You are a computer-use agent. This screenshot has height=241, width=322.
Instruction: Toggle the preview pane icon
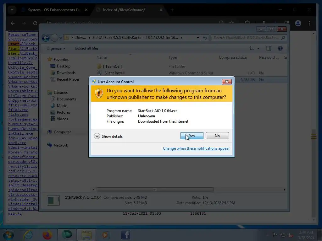pyautogui.click(x=269, y=48)
